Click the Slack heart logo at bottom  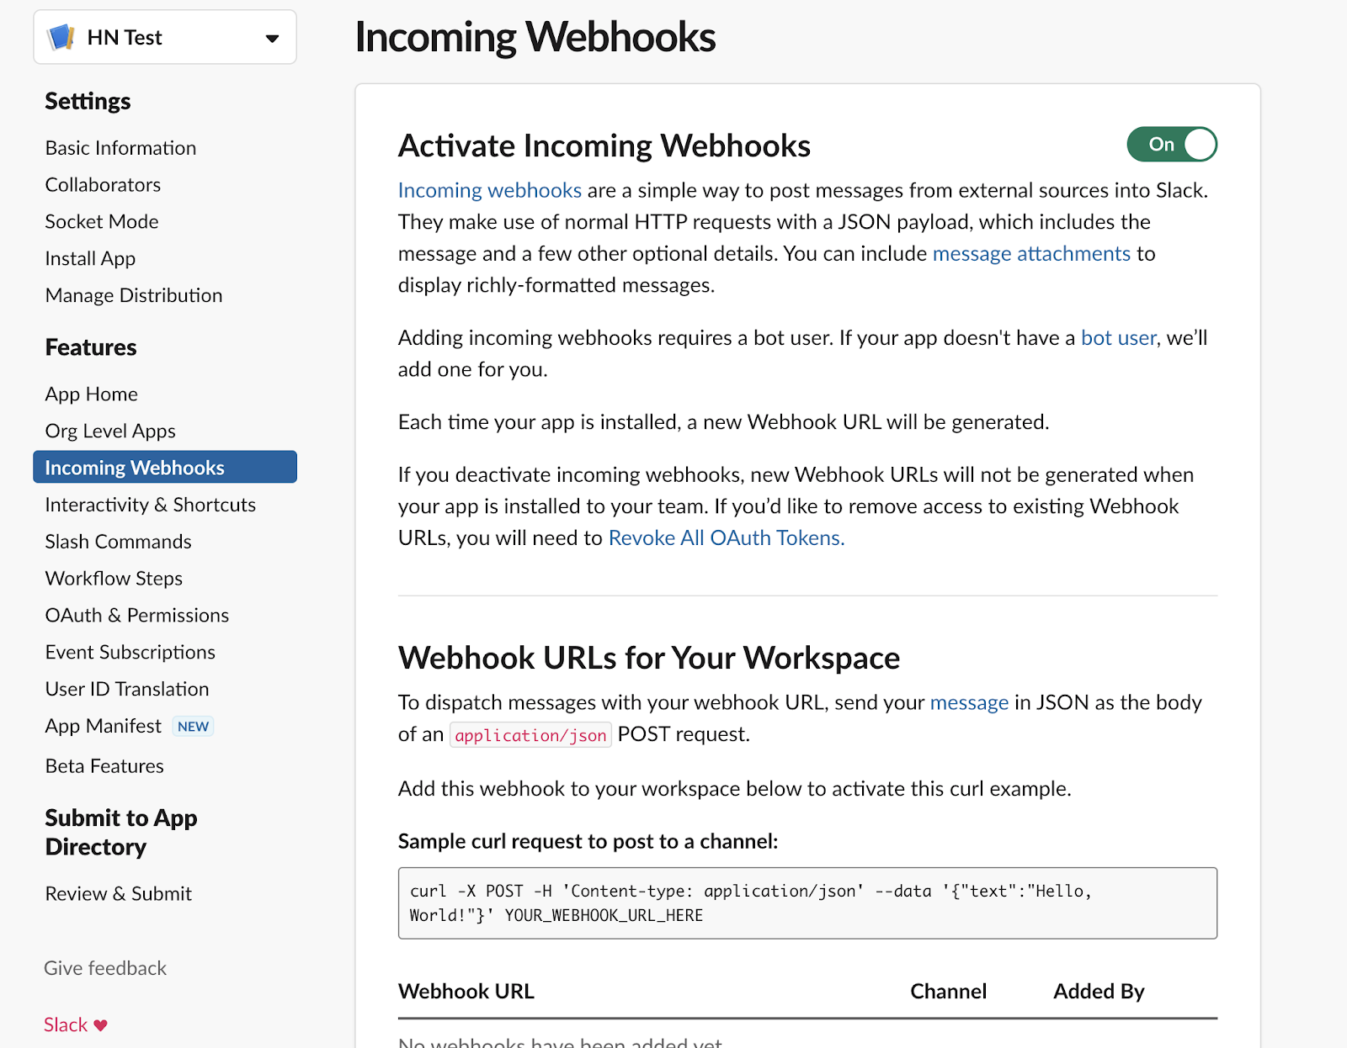click(x=74, y=1024)
